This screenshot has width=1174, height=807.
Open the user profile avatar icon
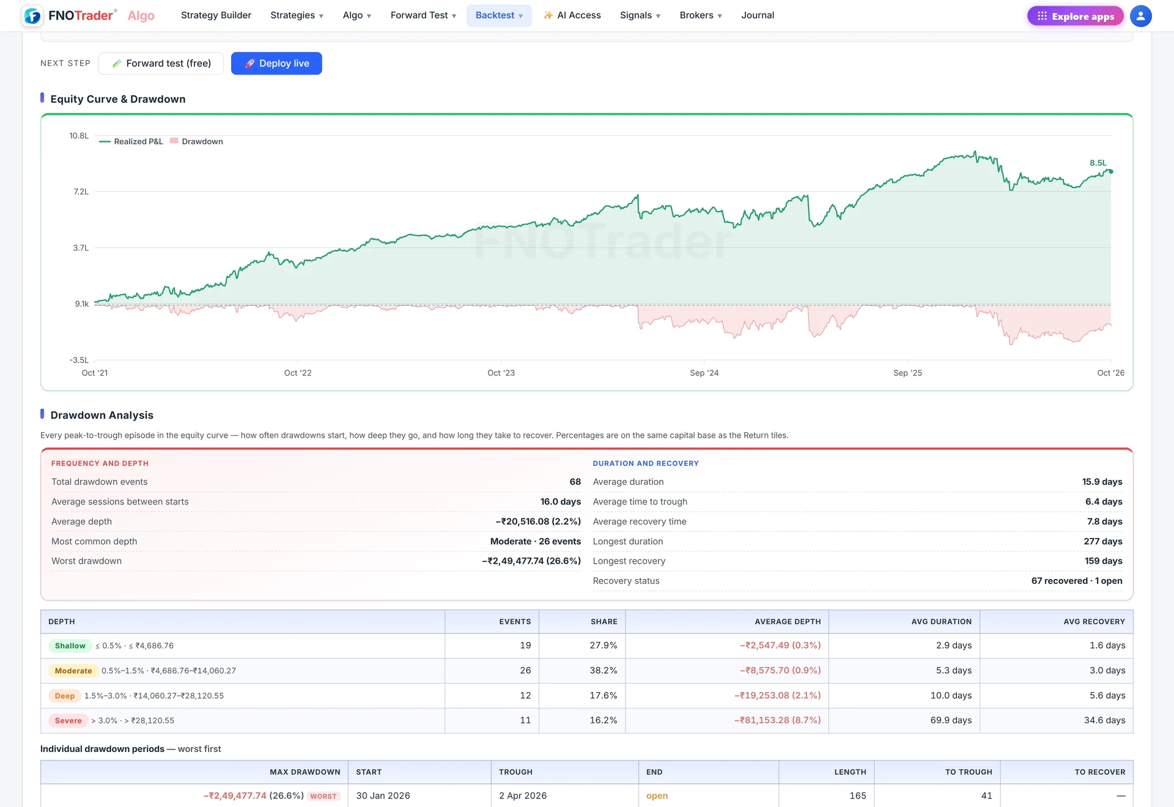click(1140, 16)
